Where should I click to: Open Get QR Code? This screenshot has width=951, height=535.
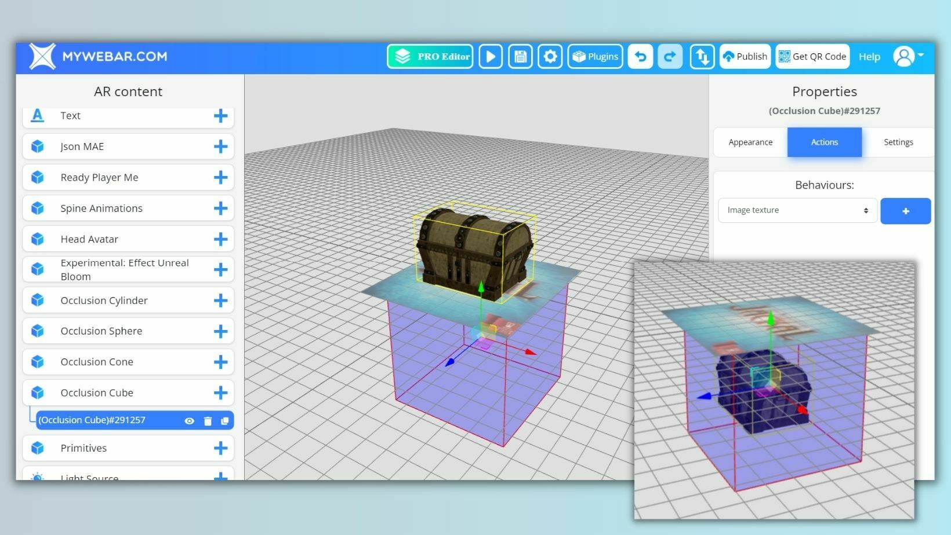point(812,56)
